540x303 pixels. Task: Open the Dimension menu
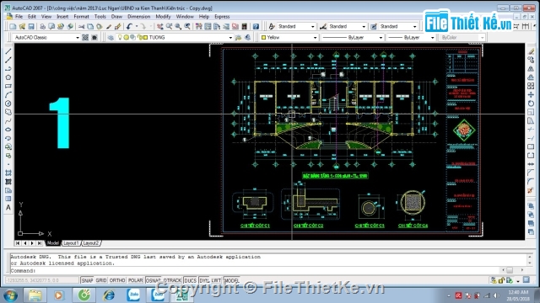(138, 17)
